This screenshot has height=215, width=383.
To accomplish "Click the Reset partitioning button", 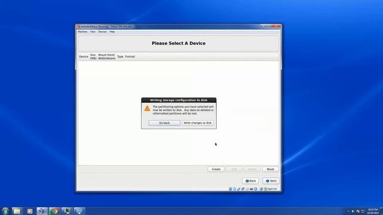I will [270, 169].
